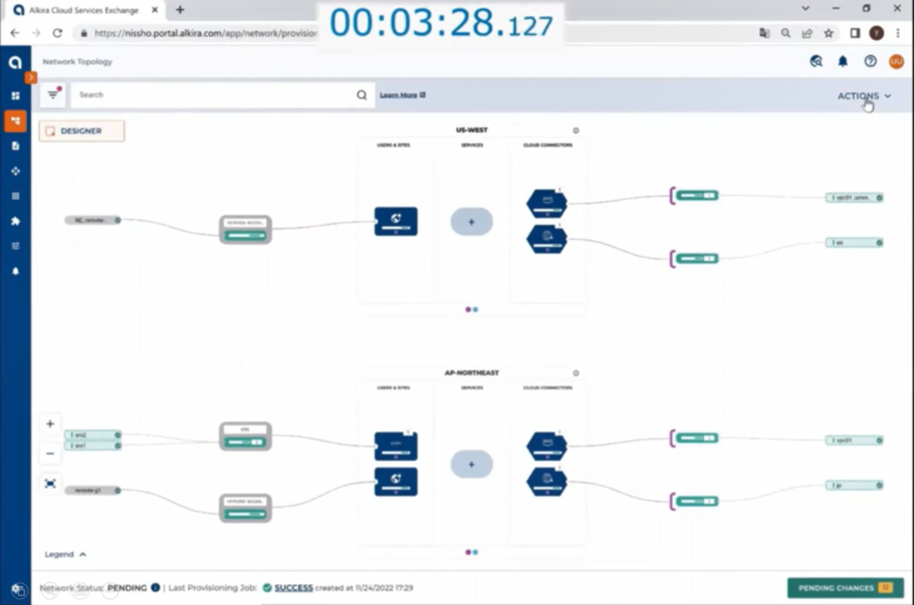Open the Learn More link
The width and height of the screenshot is (914, 605).
(402, 95)
